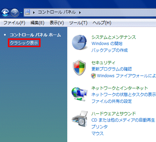Click the セキュリティ shield icon
156x142 pixels.
click(x=79, y=68)
